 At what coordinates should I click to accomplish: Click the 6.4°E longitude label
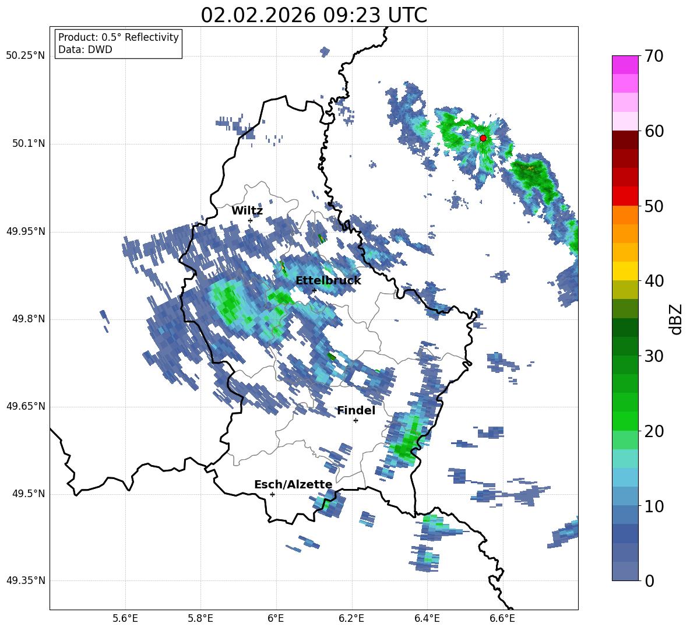pyautogui.click(x=427, y=619)
